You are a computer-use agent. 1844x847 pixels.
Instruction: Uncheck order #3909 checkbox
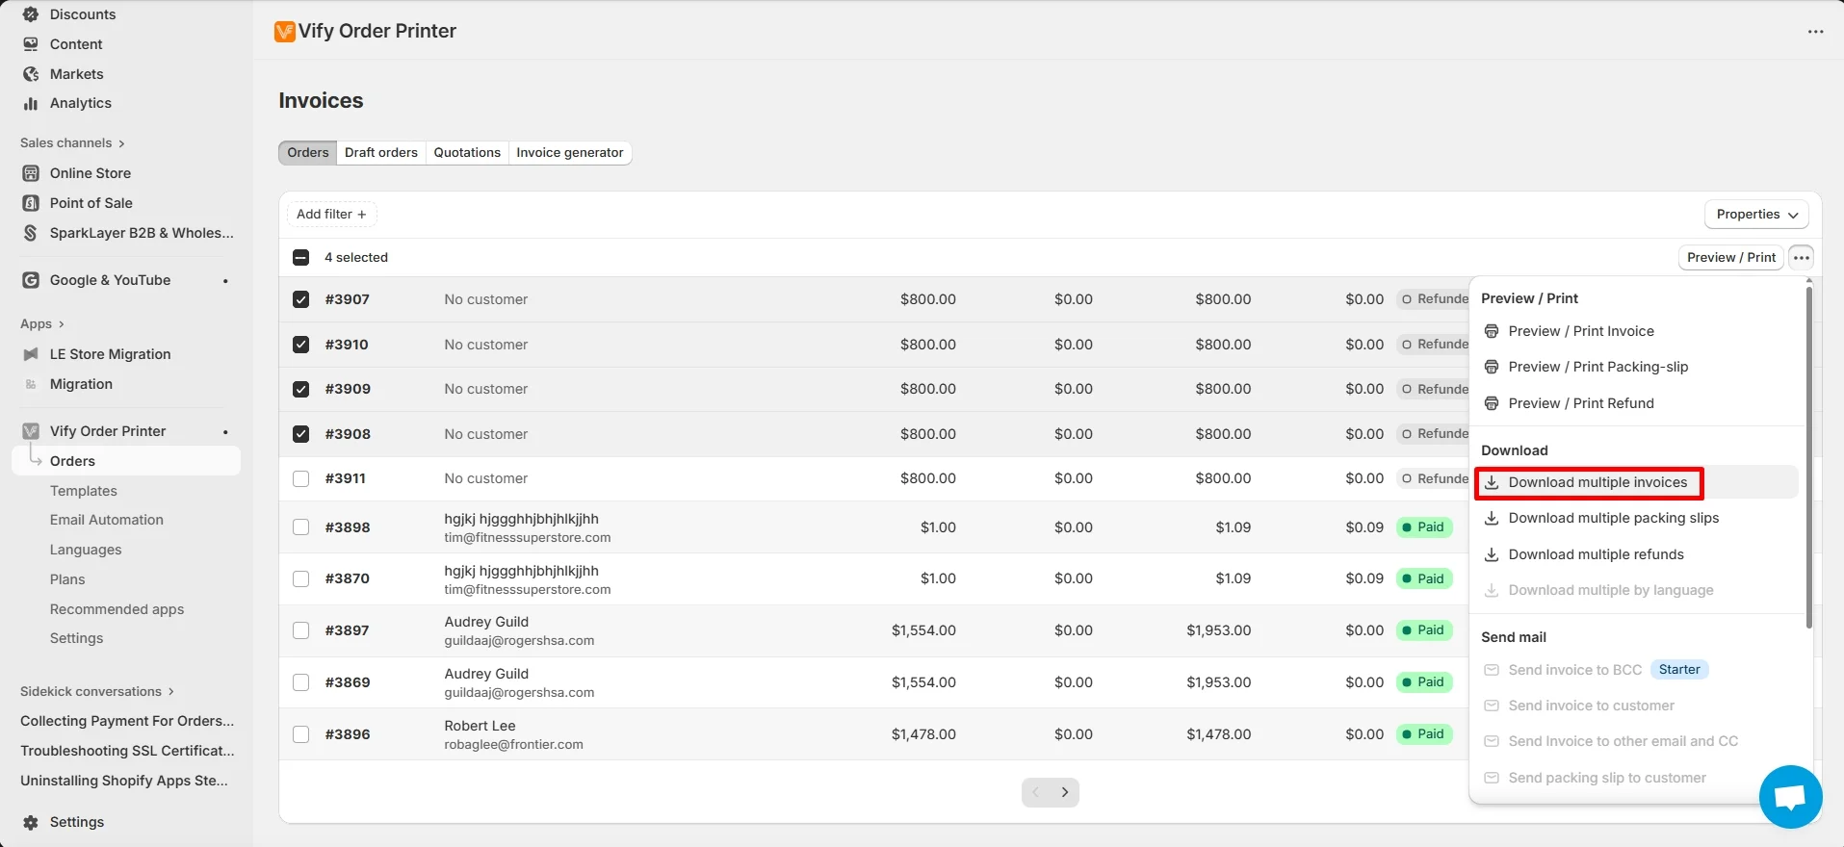click(x=301, y=389)
